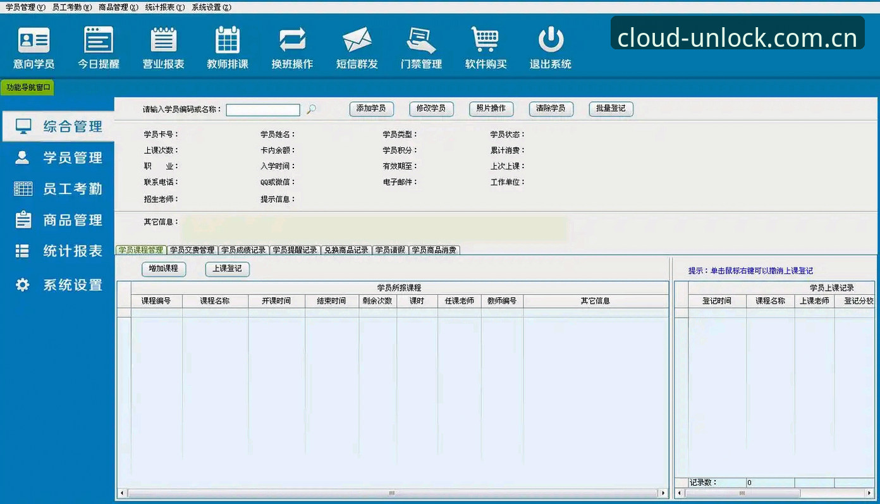Switch to 学员交费管理 tab

192,250
